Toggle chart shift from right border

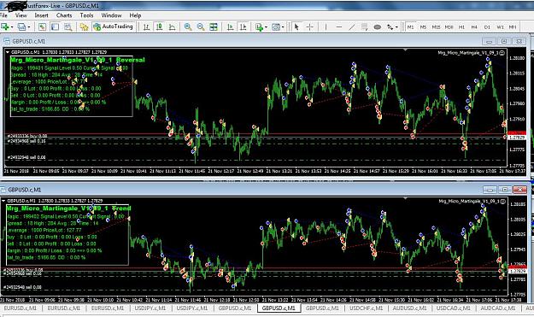(x=244, y=26)
